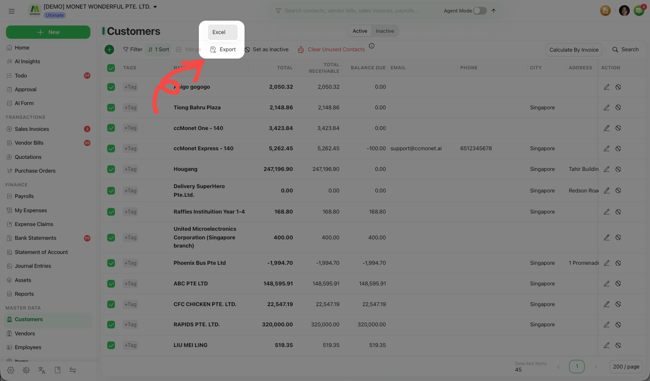The height and width of the screenshot is (381, 650).
Task: Expand the company name dropdown arrow
Action: coord(155,7)
